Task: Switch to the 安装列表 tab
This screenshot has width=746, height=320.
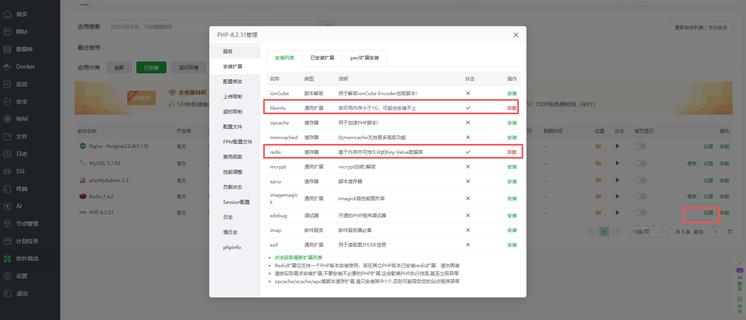Action: [x=285, y=58]
